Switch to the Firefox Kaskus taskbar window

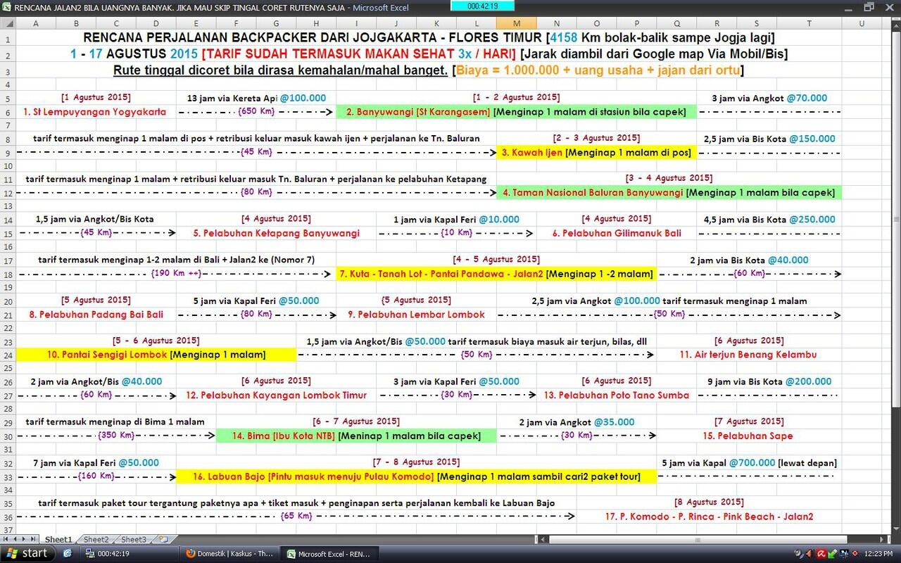229,554
